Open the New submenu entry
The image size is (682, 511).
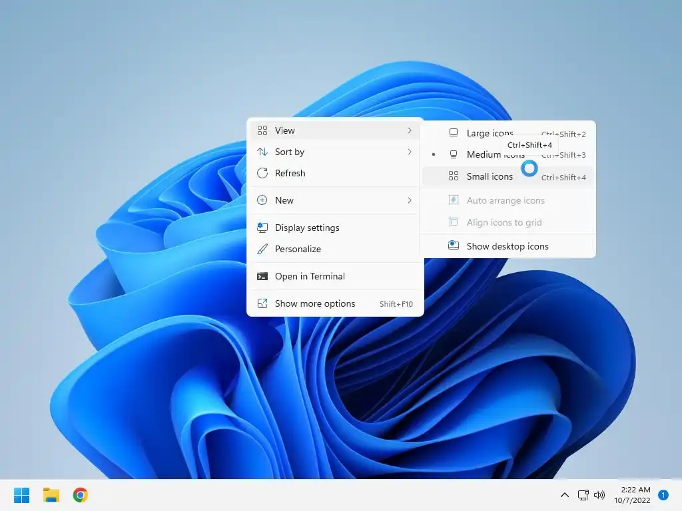(334, 200)
